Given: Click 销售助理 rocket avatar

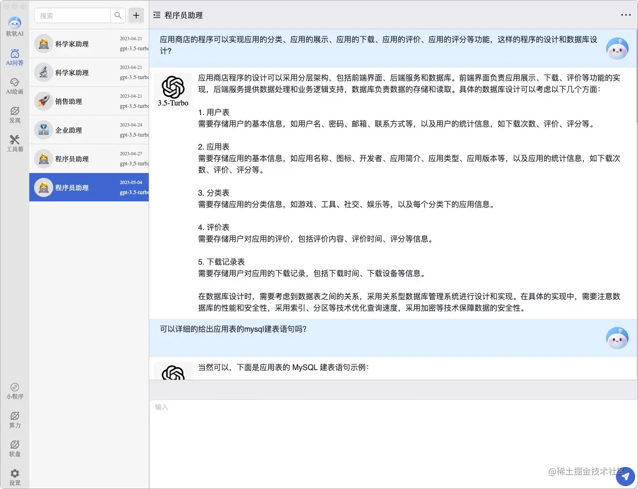Looking at the screenshot, I should pyautogui.click(x=44, y=101).
